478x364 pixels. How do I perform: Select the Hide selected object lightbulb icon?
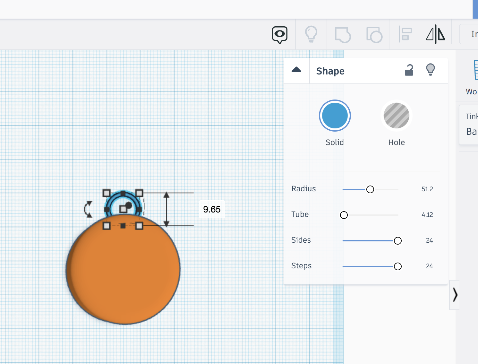coord(311,34)
